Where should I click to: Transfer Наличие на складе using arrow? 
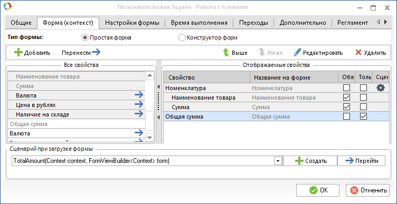tap(139, 114)
